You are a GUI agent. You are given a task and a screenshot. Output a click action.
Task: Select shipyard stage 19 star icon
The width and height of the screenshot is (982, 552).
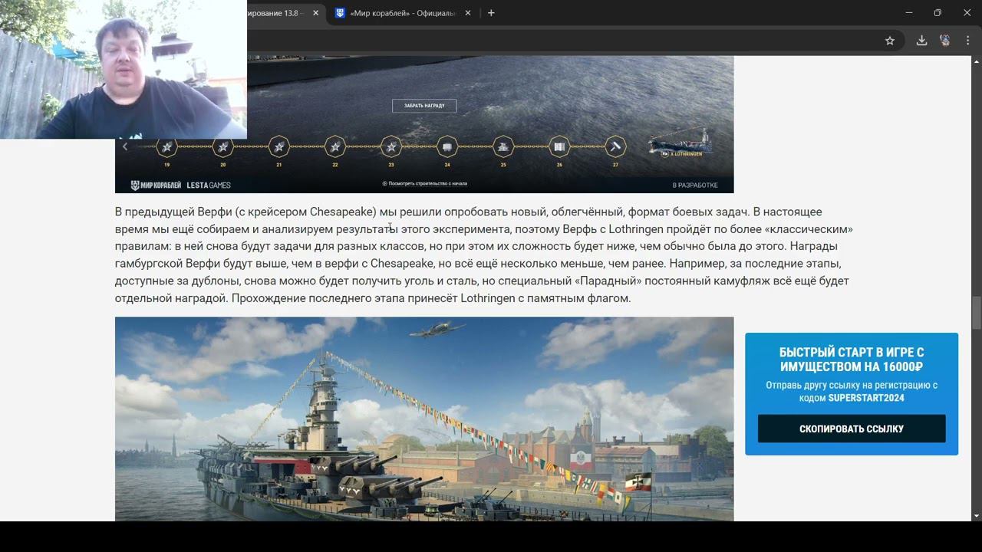pos(167,146)
